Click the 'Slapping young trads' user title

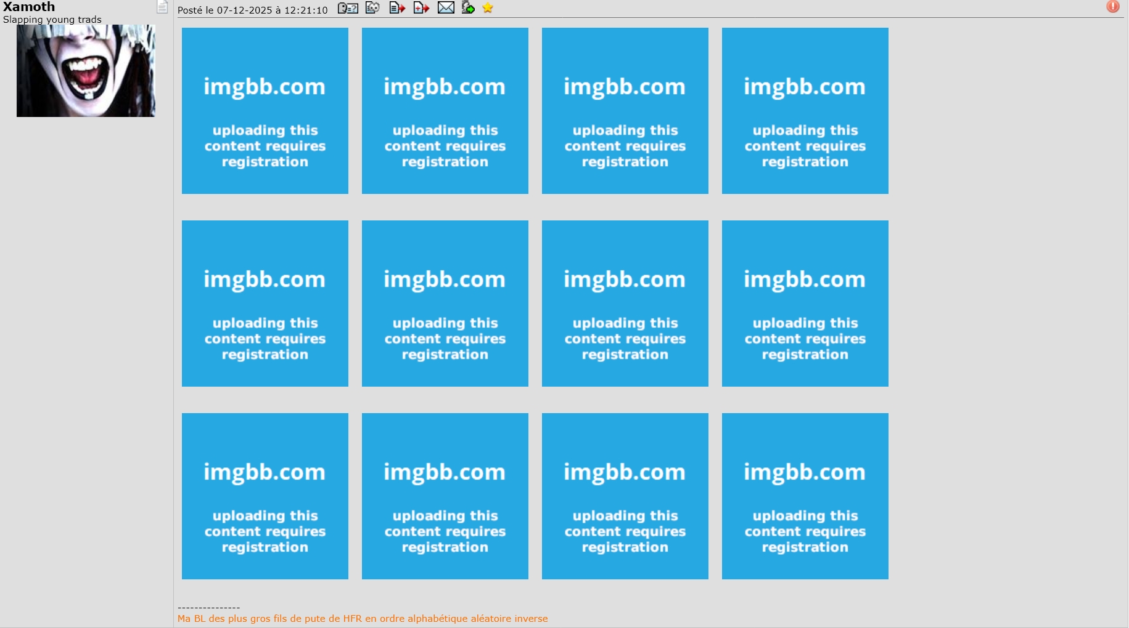tap(52, 20)
